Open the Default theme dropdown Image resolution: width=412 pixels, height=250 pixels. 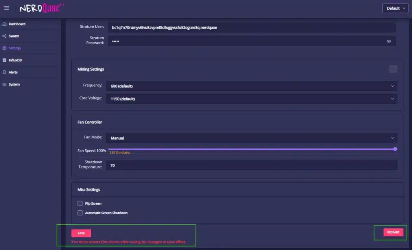tap(395, 8)
